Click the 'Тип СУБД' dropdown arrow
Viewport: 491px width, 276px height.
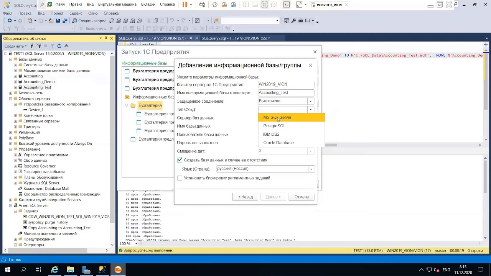[x=311, y=110]
